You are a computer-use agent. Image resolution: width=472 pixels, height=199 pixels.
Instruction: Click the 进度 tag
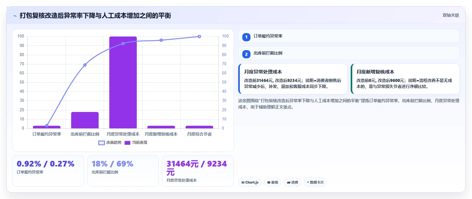(x=292, y=182)
